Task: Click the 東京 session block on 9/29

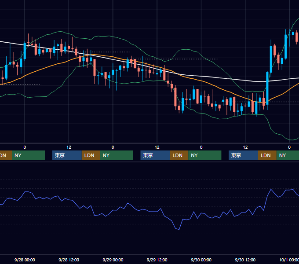Action: 155,155
